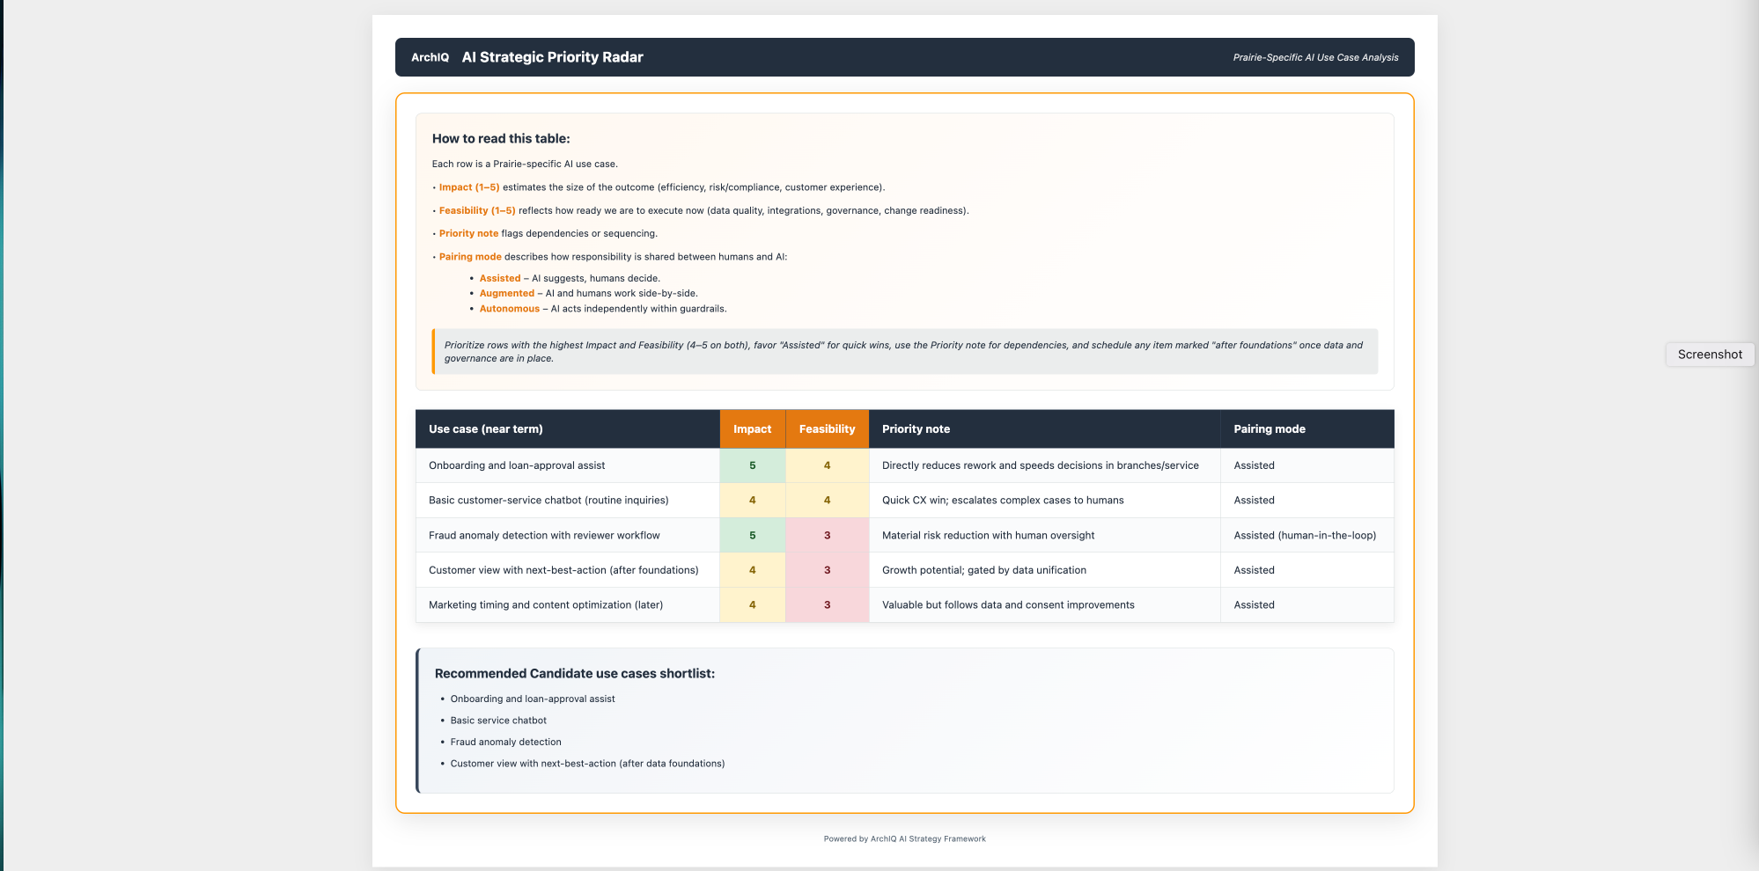This screenshot has width=1759, height=871.
Task: Click the AI Strategic Priority Radar title
Action: (x=552, y=56)
